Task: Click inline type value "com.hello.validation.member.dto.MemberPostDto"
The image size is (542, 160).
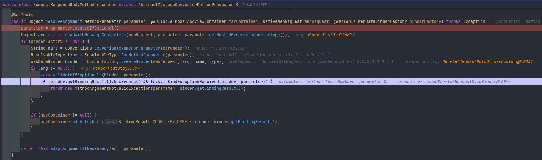Action: click(273, 55)
